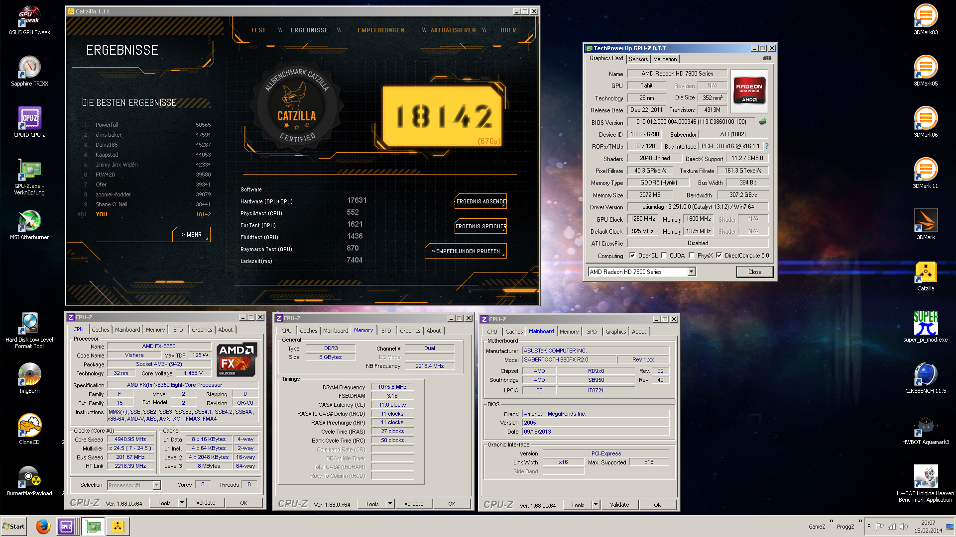The height and width of the screenshot is (537, 956).
Task: Click the 18142 score display in Catzilla
Action: [x=443, y=117]
